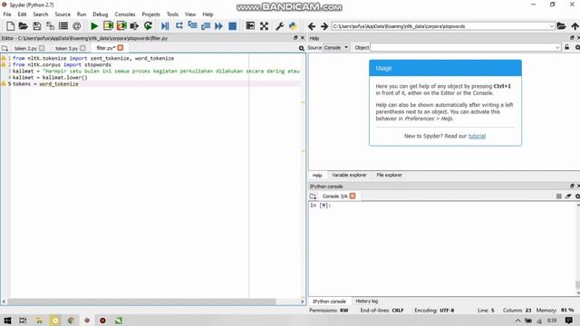Screen dimensions: 580x326
Task: Run selection or current line
Action: (x=134, y=26)
